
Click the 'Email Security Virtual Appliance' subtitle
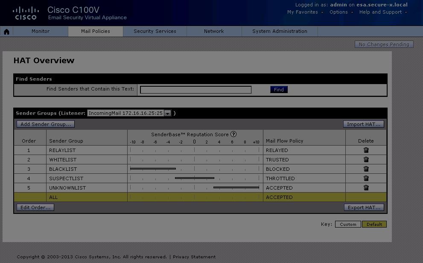pos(88,18)
